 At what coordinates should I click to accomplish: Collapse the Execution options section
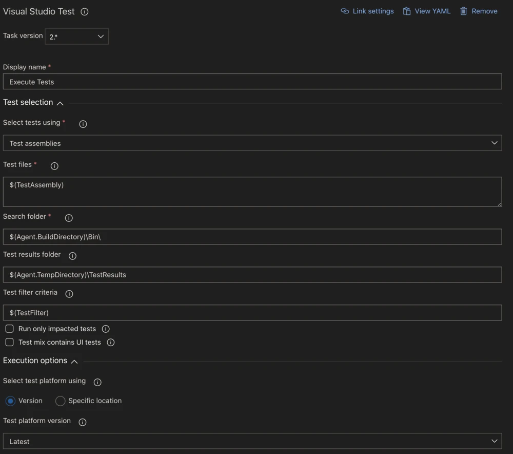pyautogui.click(x=74, y=362)
